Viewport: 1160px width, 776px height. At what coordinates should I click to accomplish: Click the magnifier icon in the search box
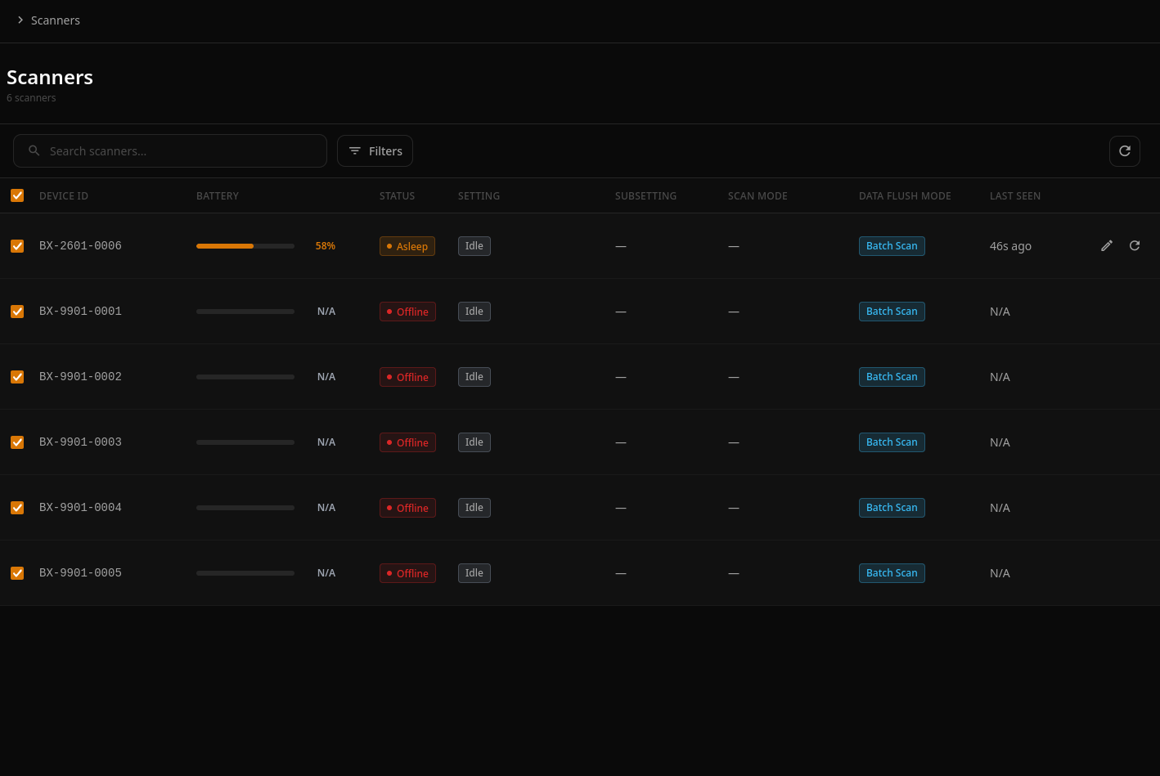pyautogui.click(x=34, y=150)
